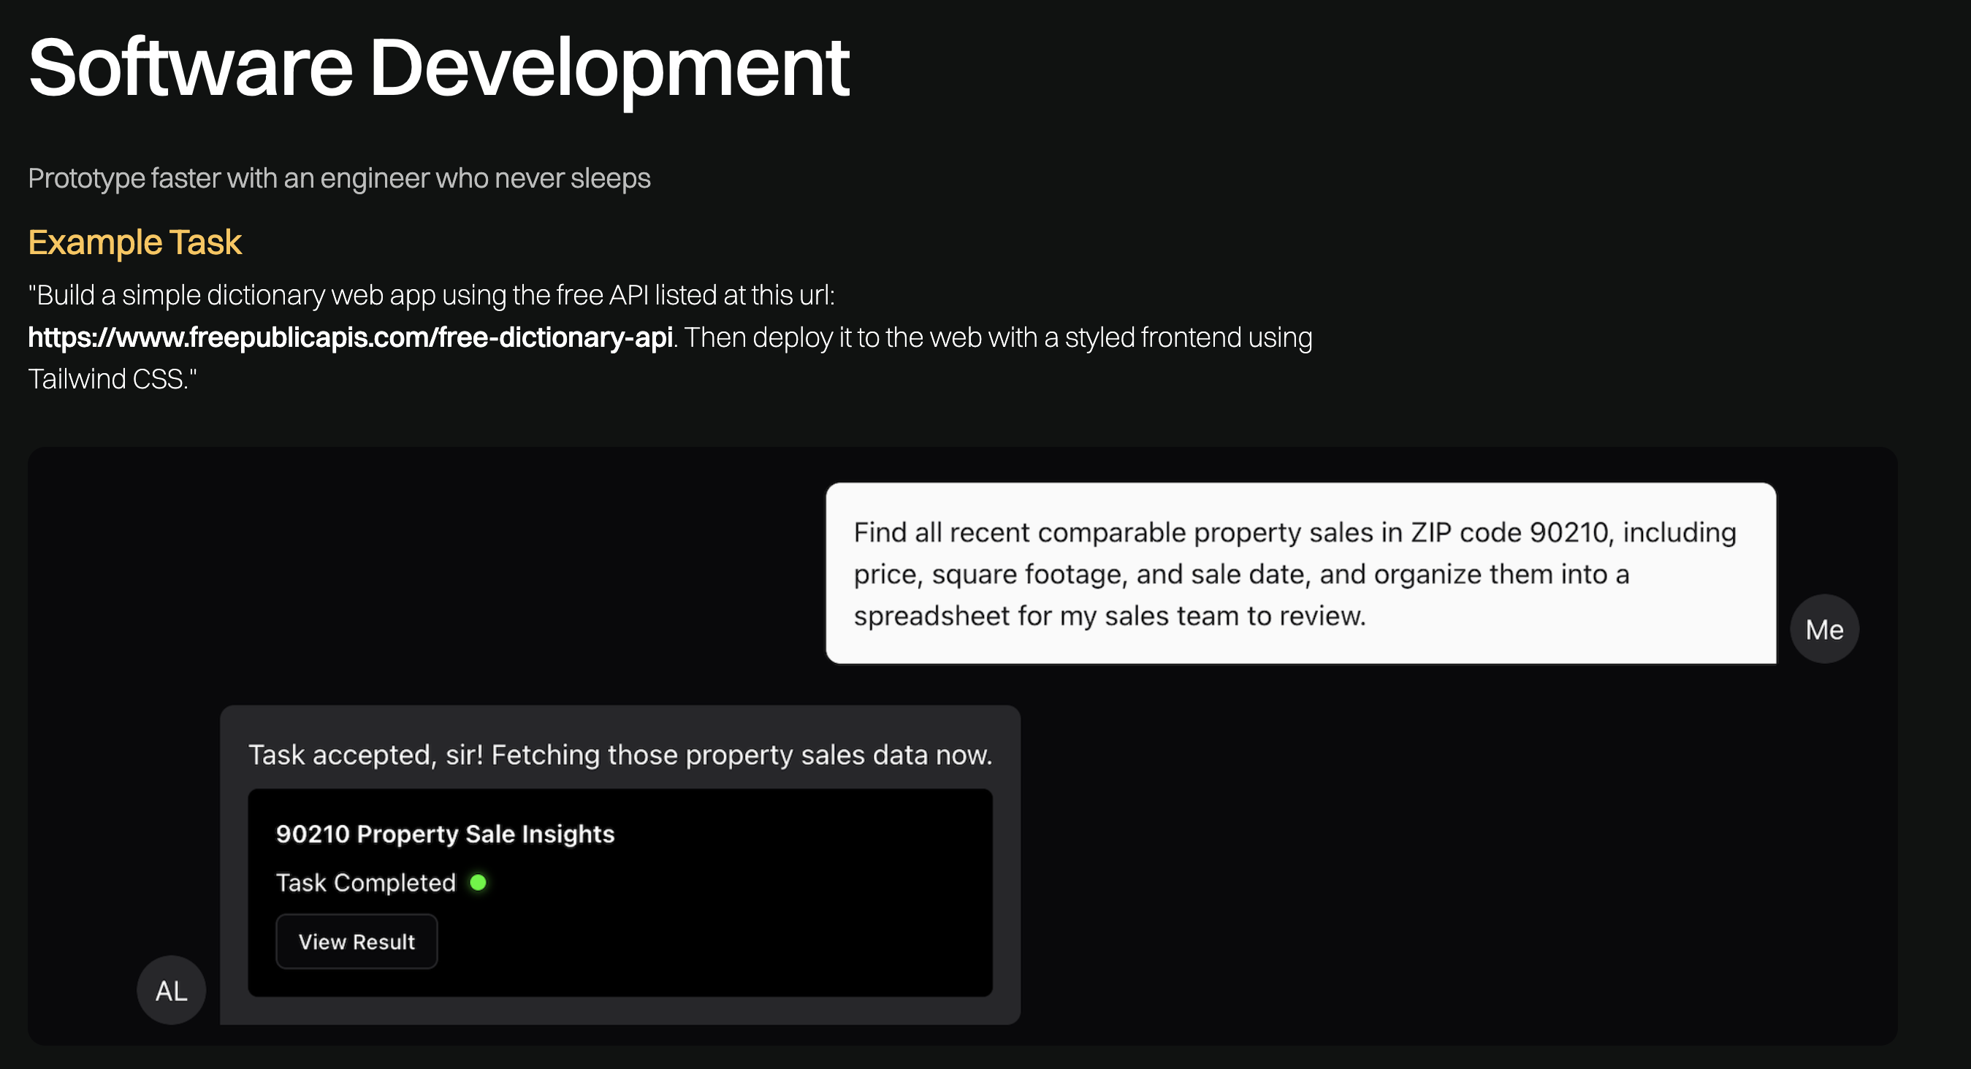Click the Task Completed status label
This screenshot has height=1069, width=1971.
coord(366,882)
